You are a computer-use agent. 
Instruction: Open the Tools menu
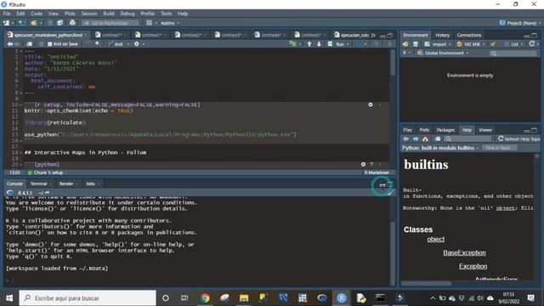167,14
